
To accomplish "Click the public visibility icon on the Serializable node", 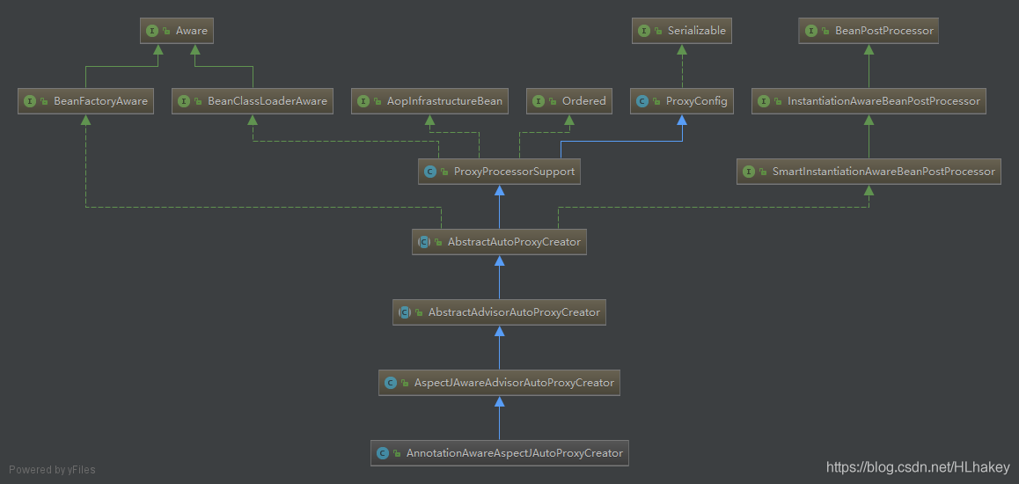I will click(658, 31).
